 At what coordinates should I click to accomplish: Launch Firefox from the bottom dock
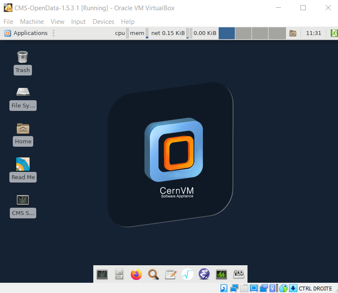coord(136,274)
